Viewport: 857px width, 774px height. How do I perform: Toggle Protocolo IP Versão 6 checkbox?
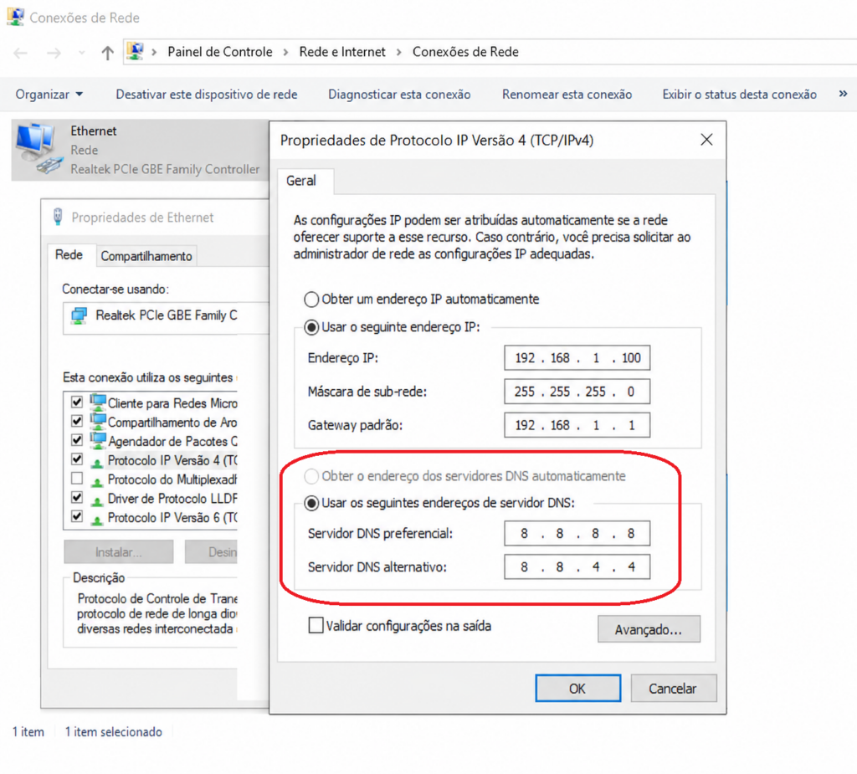tap(77, 516)
